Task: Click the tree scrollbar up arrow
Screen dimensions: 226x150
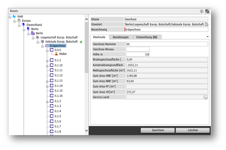Action: tap(86, 19)
